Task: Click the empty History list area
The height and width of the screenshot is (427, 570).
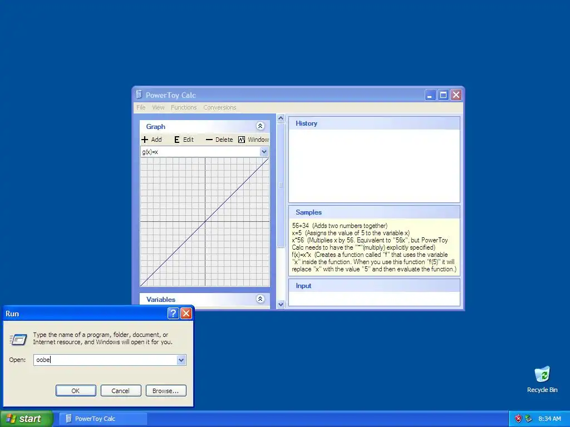Action: point(374,166)
